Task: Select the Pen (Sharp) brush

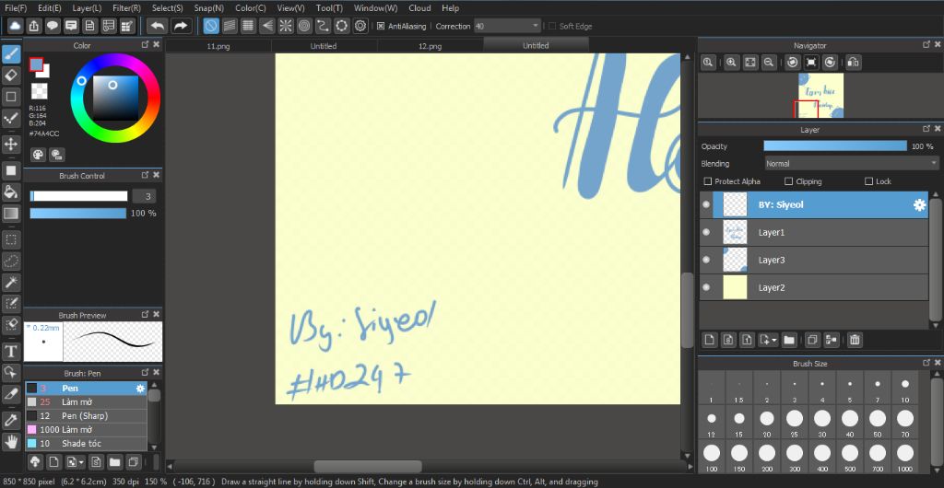Action: [x=86, y=416]
